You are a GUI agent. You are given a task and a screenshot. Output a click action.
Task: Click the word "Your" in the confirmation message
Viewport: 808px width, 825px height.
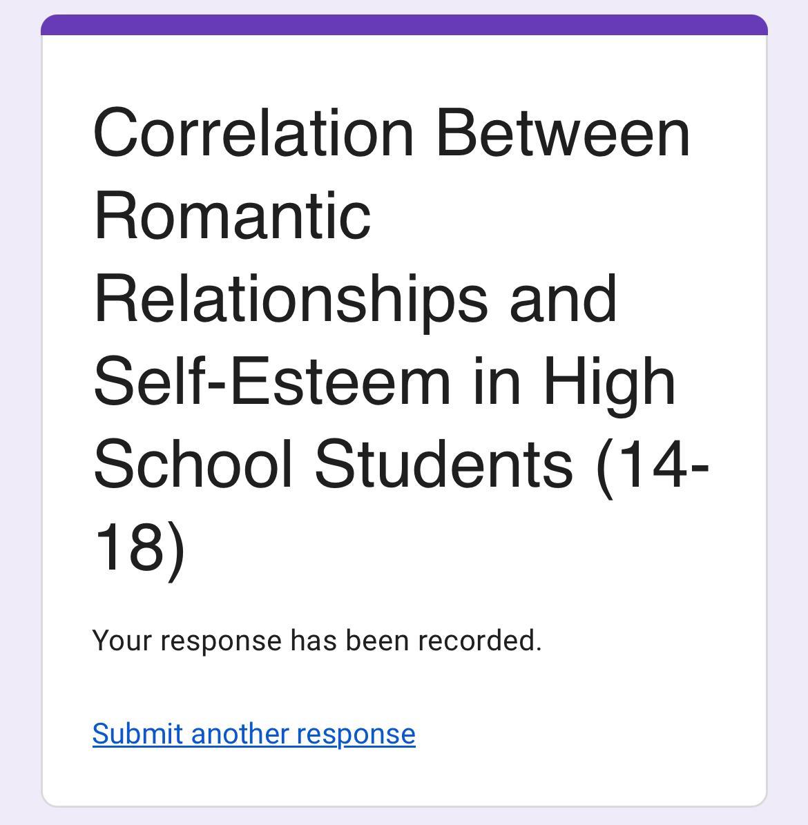121,641
